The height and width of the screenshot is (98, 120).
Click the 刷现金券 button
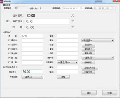tap(88, 53)
